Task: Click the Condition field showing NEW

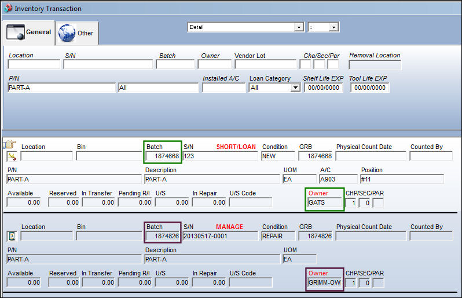Action: click(x=278, y=156)
